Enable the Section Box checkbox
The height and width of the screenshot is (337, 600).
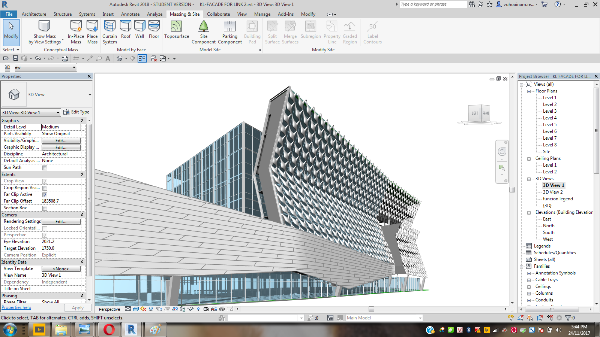(x=45, y=208)
